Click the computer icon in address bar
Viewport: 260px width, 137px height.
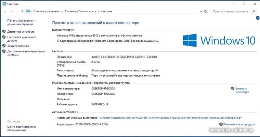click(x=28, y=11)
